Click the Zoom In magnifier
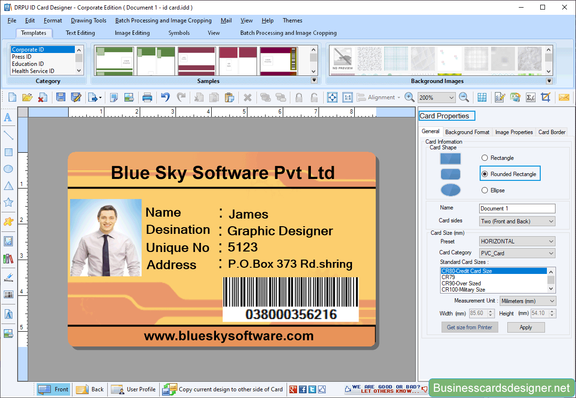The height and width of the screenshot is (398, 576). (410, 97)
